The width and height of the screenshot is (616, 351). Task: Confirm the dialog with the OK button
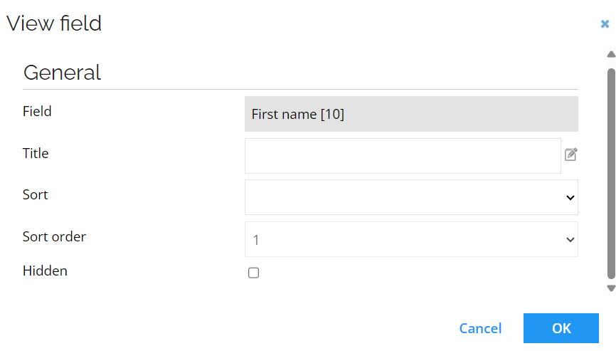pos(561,328)
